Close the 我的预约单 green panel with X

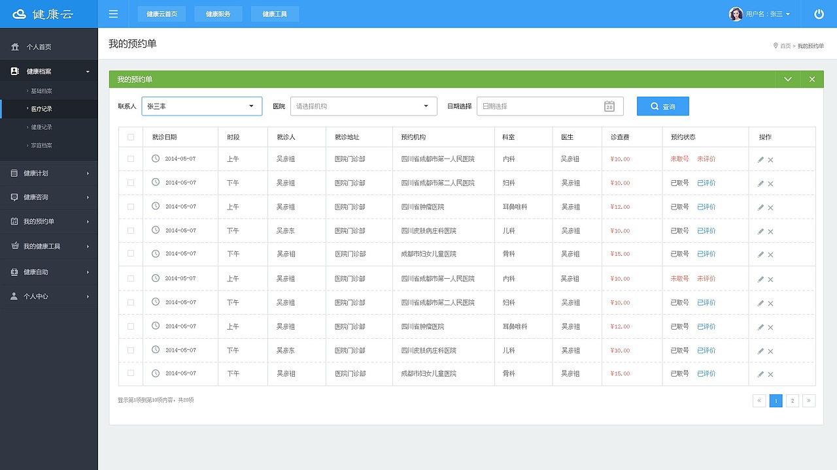pyautogui.click(x=812, y=79)
